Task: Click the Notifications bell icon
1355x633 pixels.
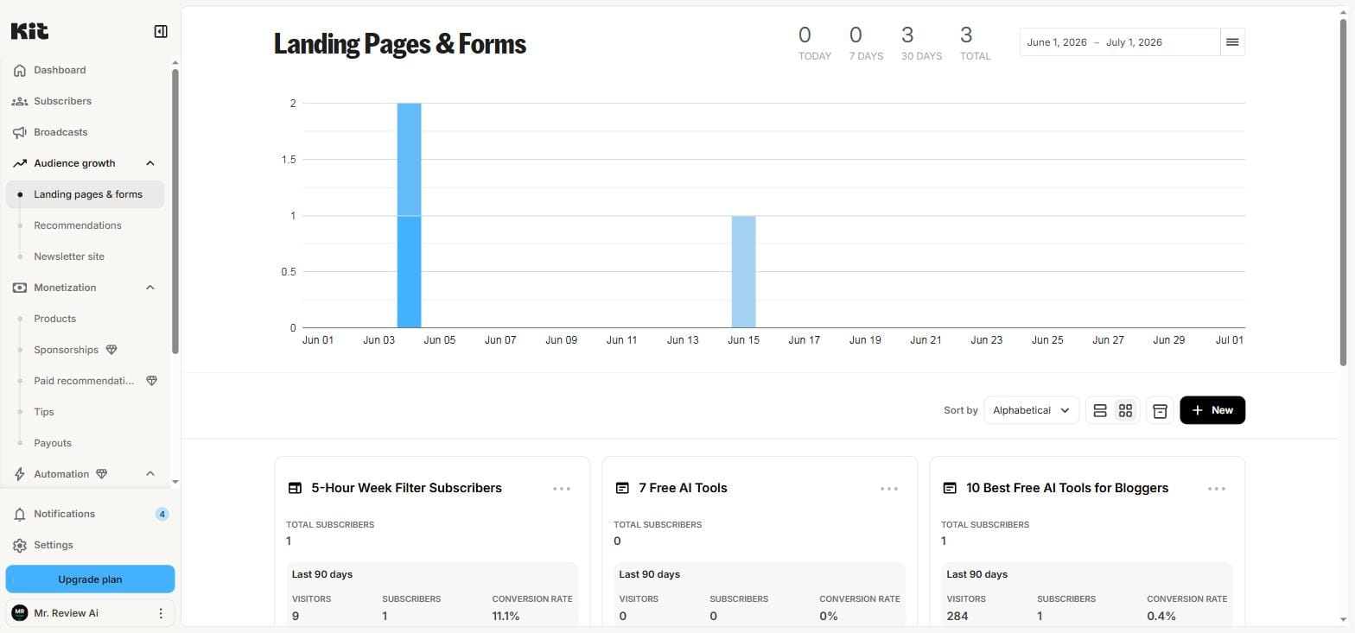Action: [20, 514]
